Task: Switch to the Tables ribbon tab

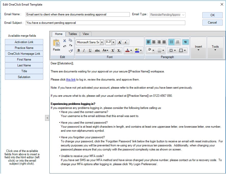Action: coord(73,34)
